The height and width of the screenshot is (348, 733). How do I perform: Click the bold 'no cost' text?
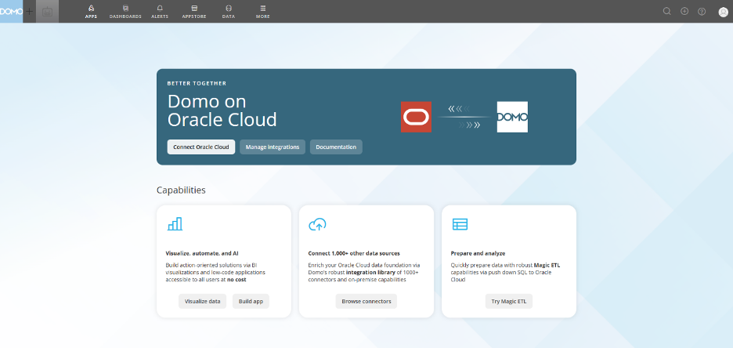[x=237, y=279]
